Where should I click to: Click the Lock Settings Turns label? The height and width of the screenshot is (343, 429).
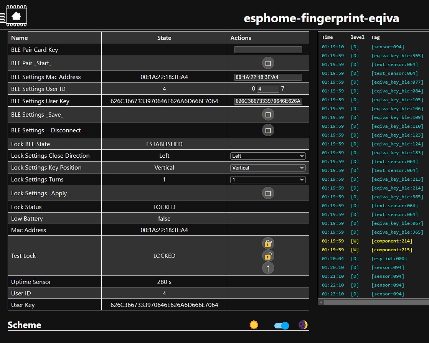(37, 180)
